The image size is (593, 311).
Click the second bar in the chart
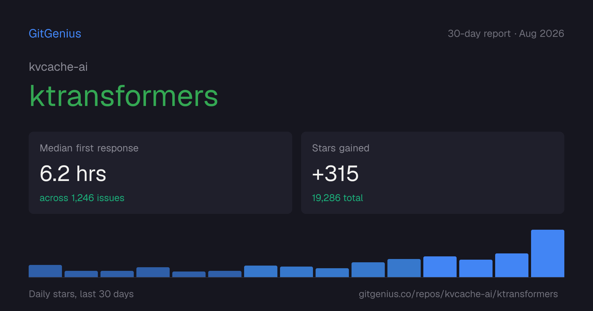pos(81,274)
